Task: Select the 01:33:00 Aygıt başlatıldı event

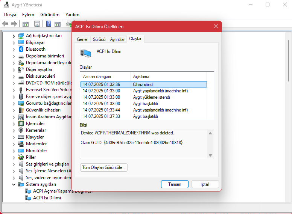Action: pyautogui.click(x=144, y=104)
